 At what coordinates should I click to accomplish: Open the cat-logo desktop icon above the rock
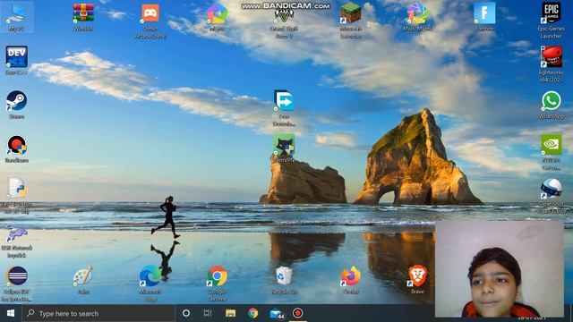[x=284, y=148]
